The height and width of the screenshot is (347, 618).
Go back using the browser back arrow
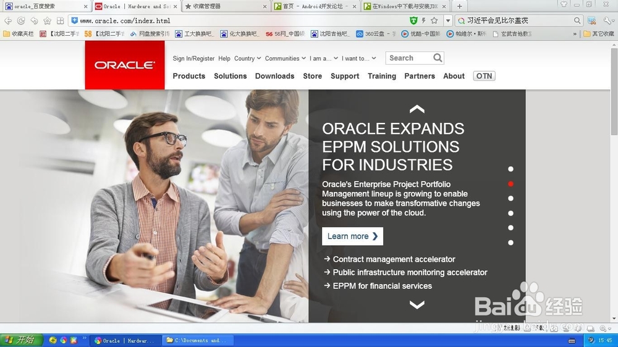coord(8,20)
